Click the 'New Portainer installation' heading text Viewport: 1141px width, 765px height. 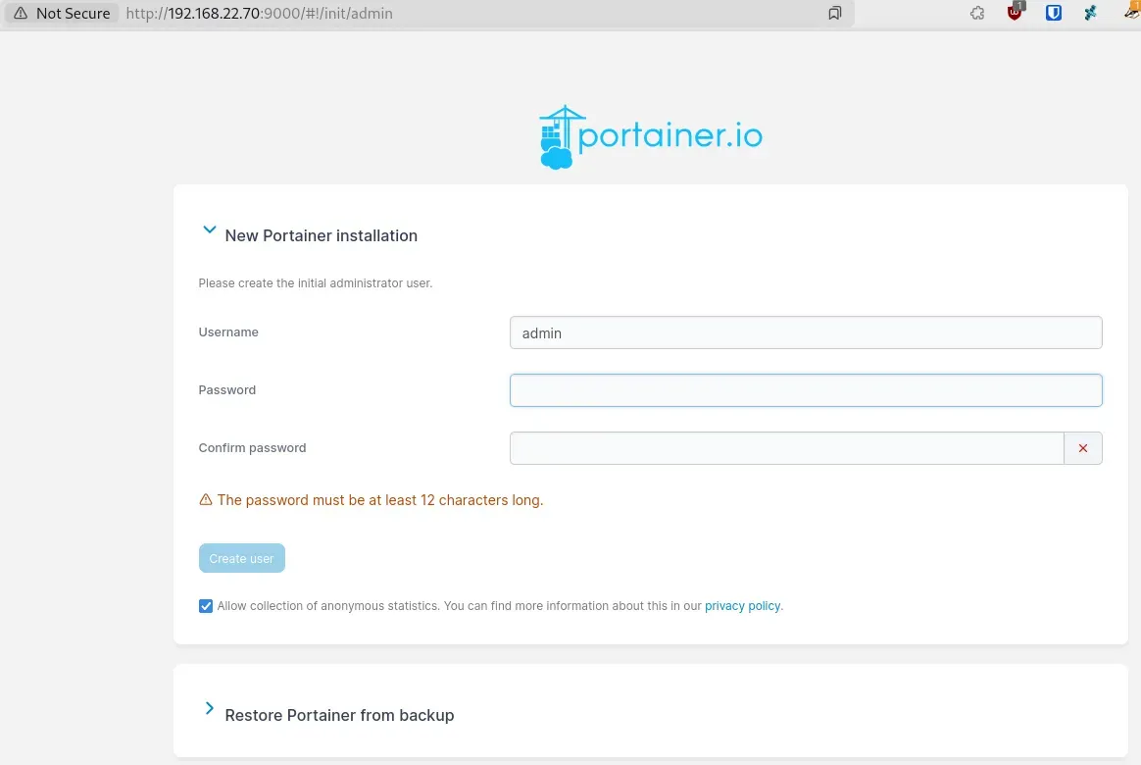point(321,235)
